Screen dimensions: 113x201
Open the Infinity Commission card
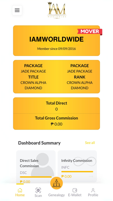[77, 166]
